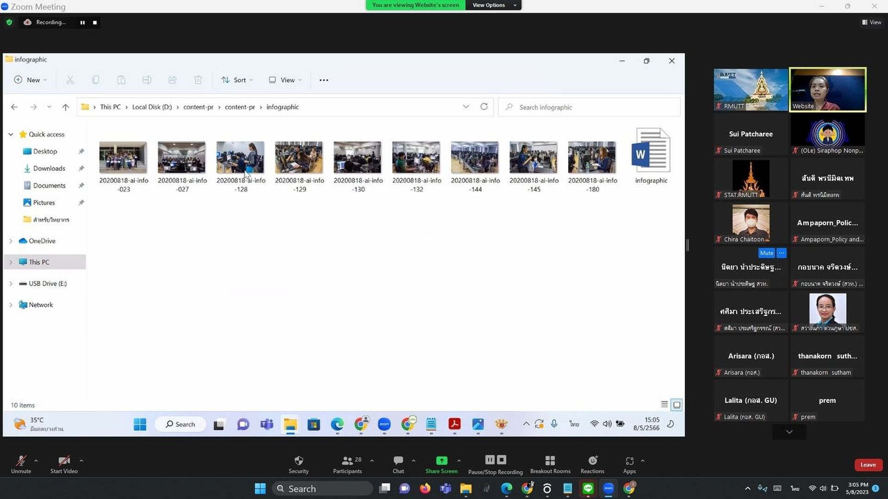Open Reactions menu

pyautogui.click(x=592, y=464)
